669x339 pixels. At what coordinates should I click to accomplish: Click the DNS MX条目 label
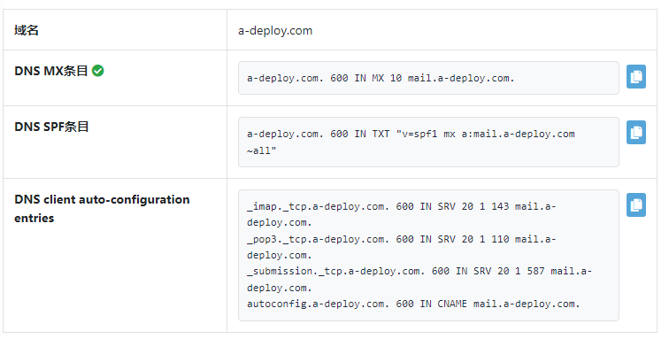tap(51, 71)
